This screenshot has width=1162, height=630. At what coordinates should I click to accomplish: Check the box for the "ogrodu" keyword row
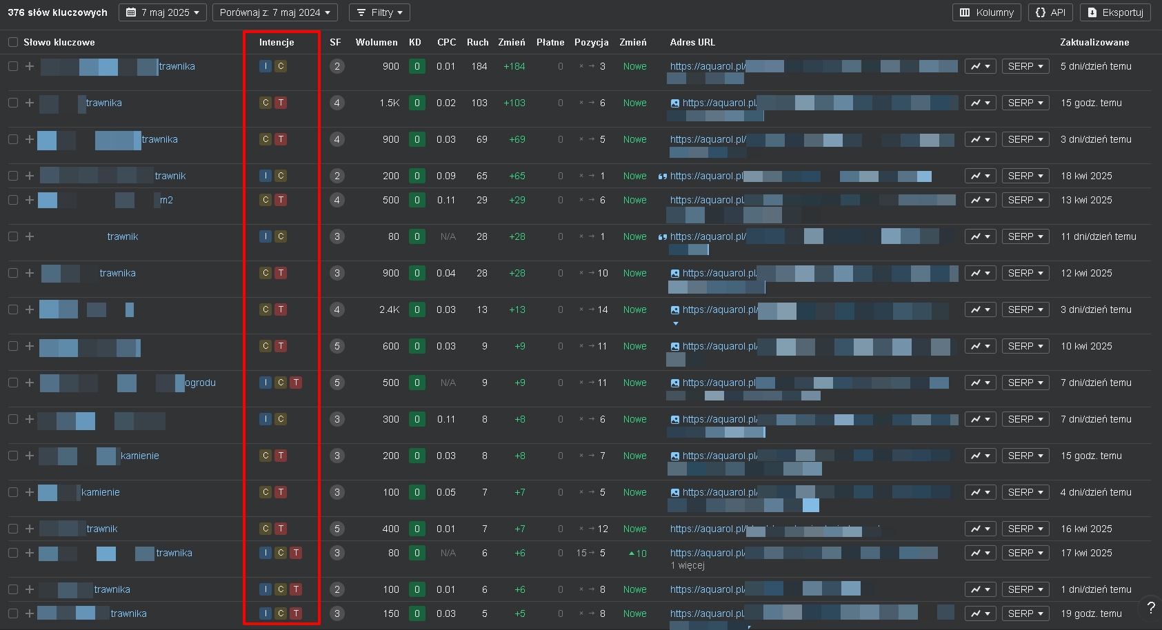pyautogui.click(x=13, y=383)
